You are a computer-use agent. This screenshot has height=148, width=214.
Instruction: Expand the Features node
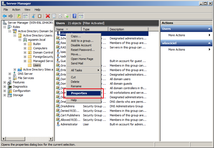(x=5, y=83)
